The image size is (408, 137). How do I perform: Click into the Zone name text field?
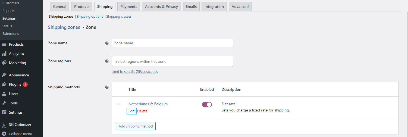tap(172, 43)
